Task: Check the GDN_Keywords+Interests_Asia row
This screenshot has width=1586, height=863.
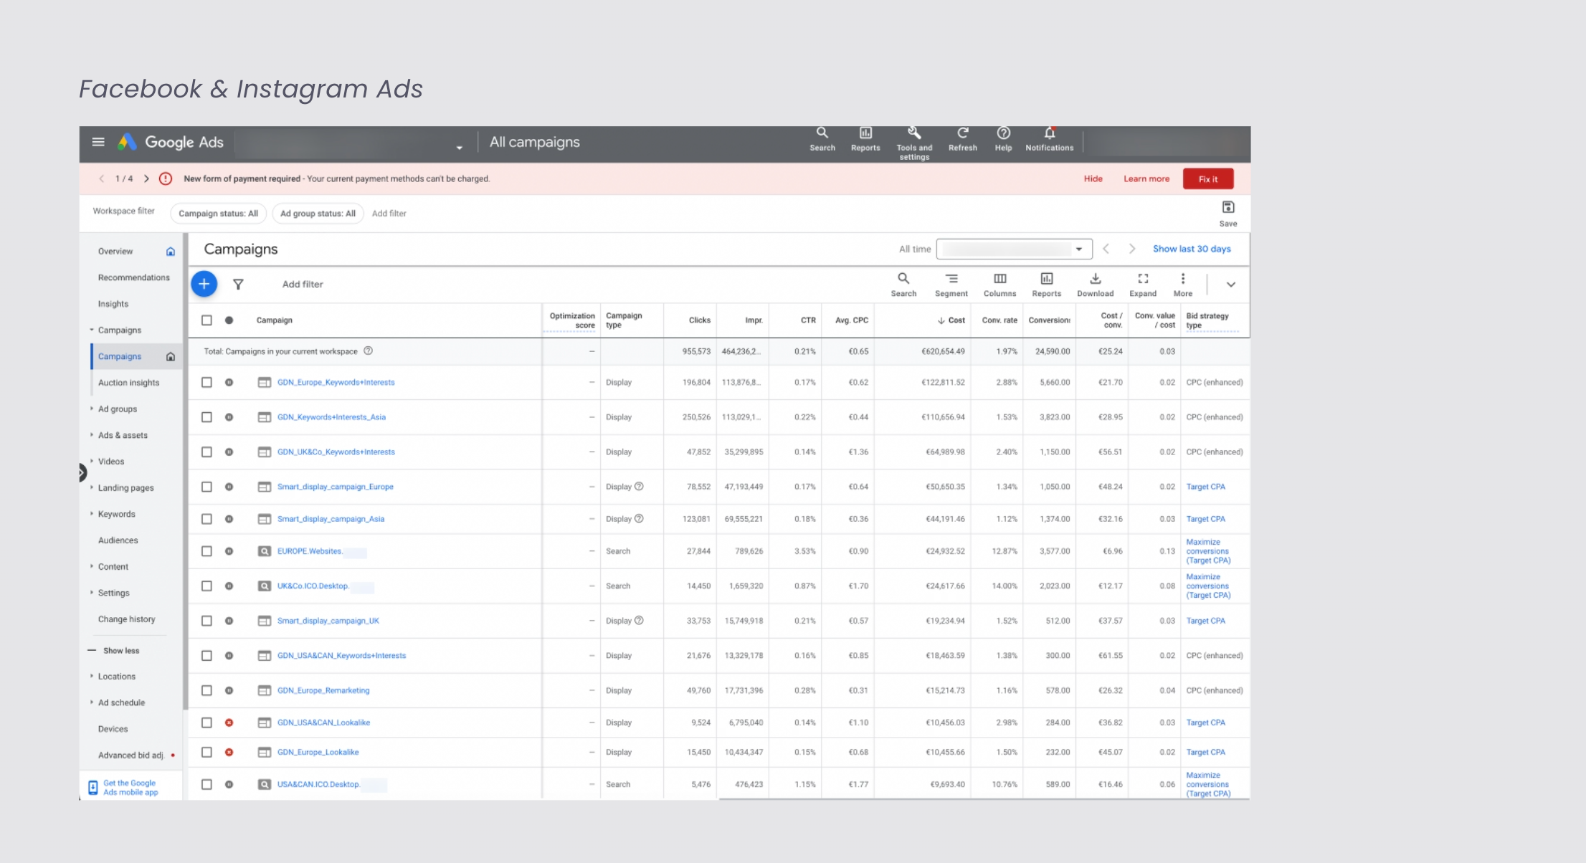Action: 206,417
